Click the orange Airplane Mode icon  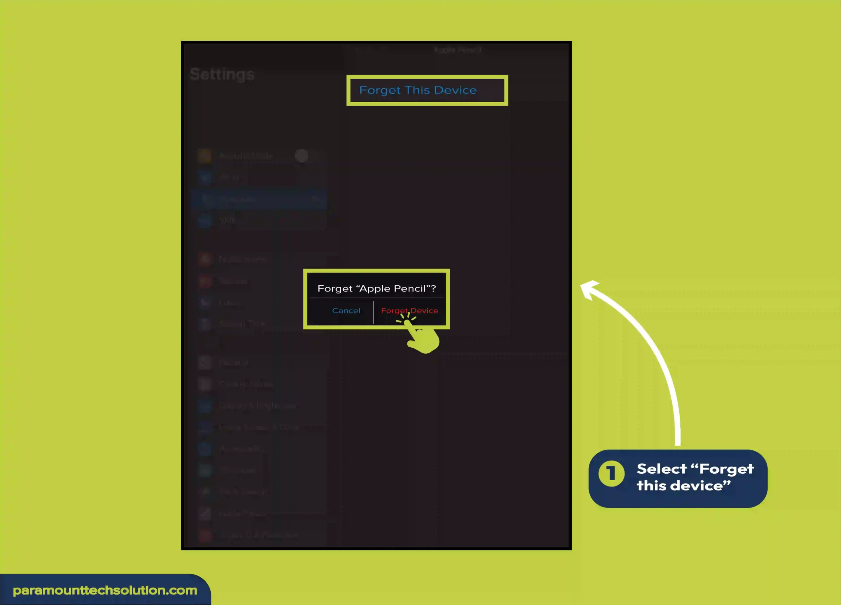pyautogui.click(x=204, y=156)
